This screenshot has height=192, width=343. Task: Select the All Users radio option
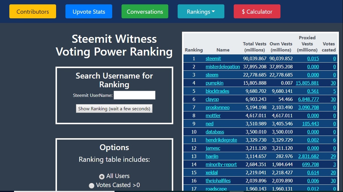click(102, 176)
